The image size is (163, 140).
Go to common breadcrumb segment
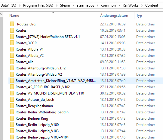click(109, 5)
